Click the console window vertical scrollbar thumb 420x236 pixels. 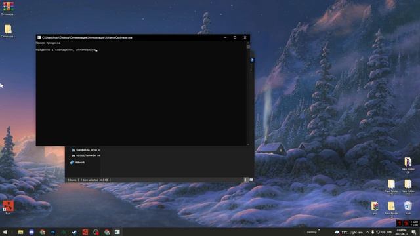point(248,47)
